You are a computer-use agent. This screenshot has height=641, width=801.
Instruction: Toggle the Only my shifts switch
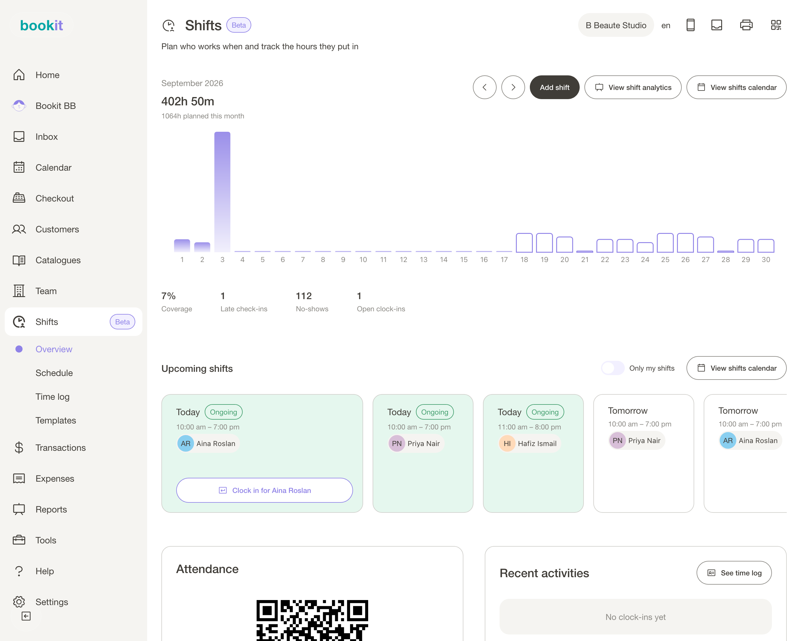tap(613, 368)
